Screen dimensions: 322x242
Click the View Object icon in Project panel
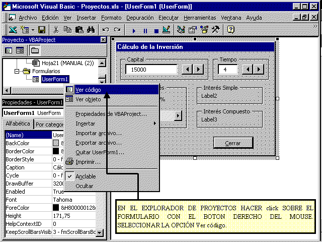click(20, 50)
